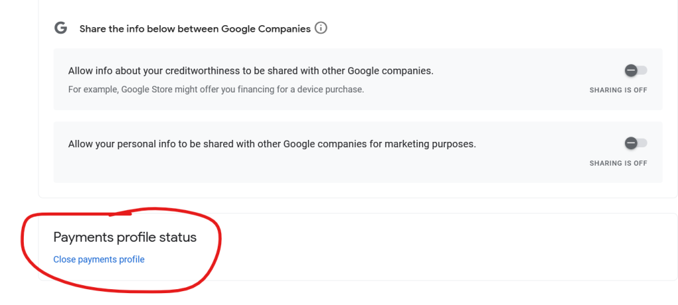The width and height of the screenshot is (678, 305).
Task: Open the info icon beside Google Companies heading
Action: coord(321,28)
